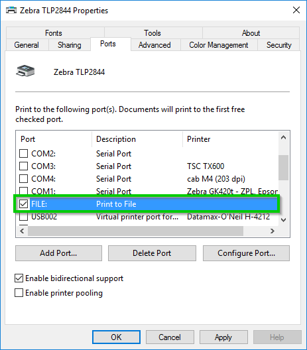Image resolution: width=307 pixels, height=350 pixels.
Task: Close the Zebra TLP2844 Properties dialog
Action: pos(296,10)
